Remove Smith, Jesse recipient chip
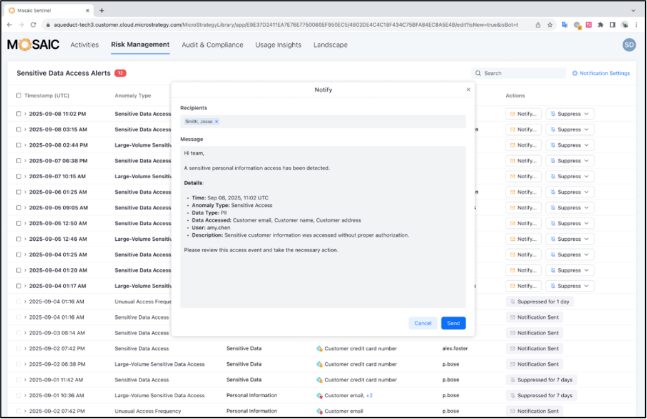The height and width of the screenshot is (419, 647). point(217,121)
